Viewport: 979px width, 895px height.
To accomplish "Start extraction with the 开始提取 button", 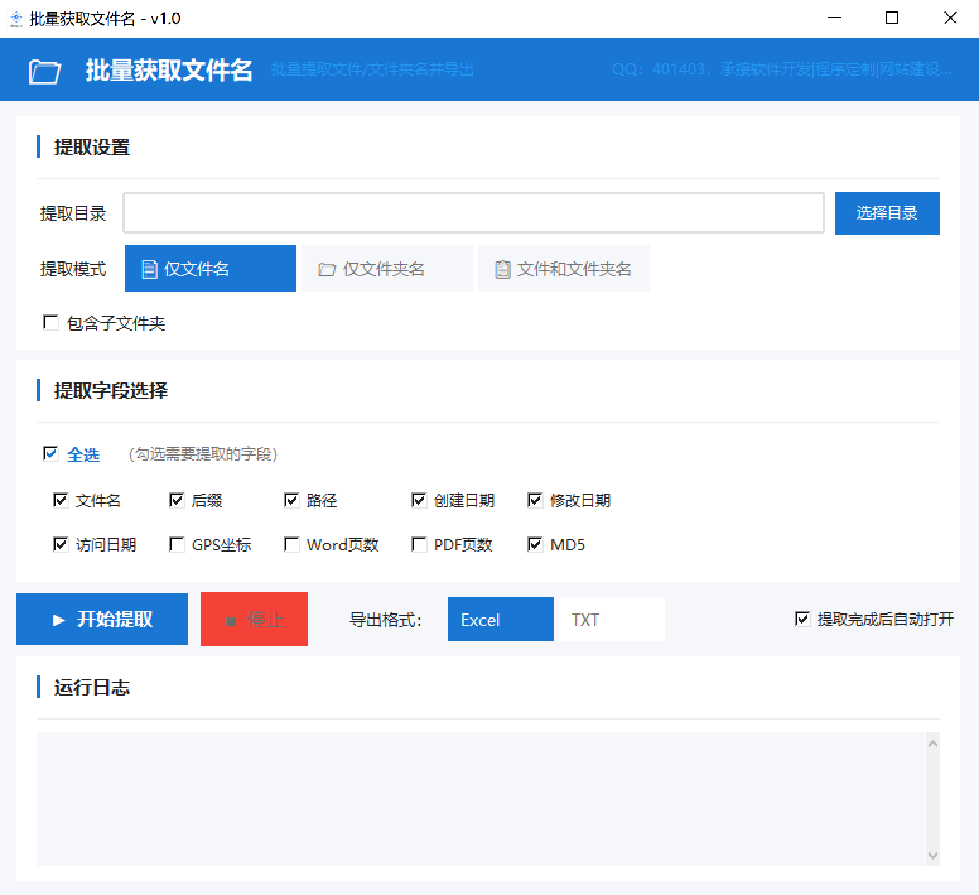I will 102,619.
